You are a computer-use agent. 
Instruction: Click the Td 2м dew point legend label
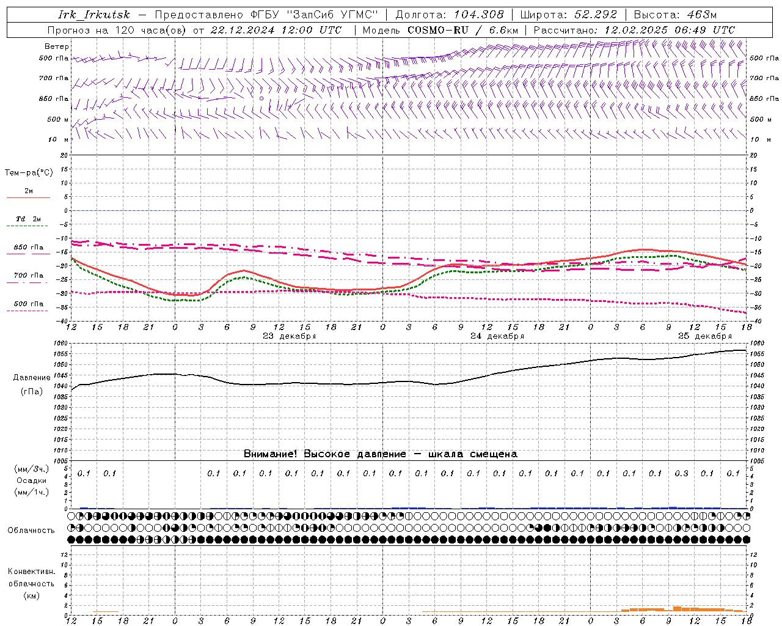coord(28,219)
